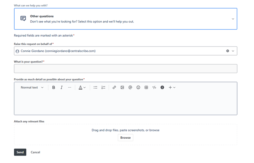This screenshot has width=254, height=163.
Task: Expand the on-behalf-of user dropdown
Action: click(x=233, y=51)
